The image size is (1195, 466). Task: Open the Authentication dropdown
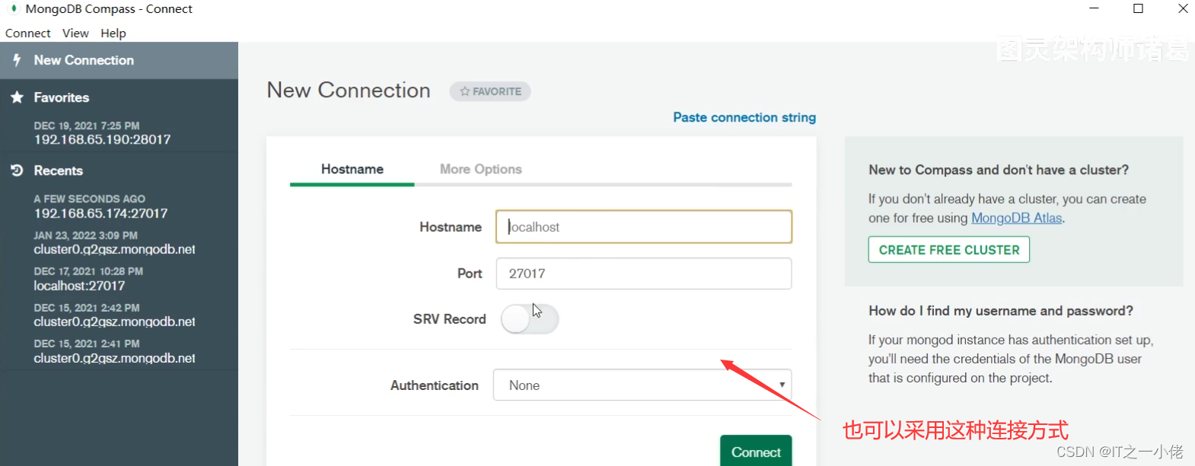click(642, 385)
